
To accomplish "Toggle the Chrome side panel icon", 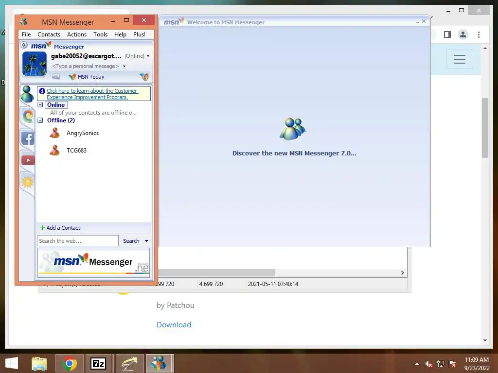I will [x=447, y=34].
